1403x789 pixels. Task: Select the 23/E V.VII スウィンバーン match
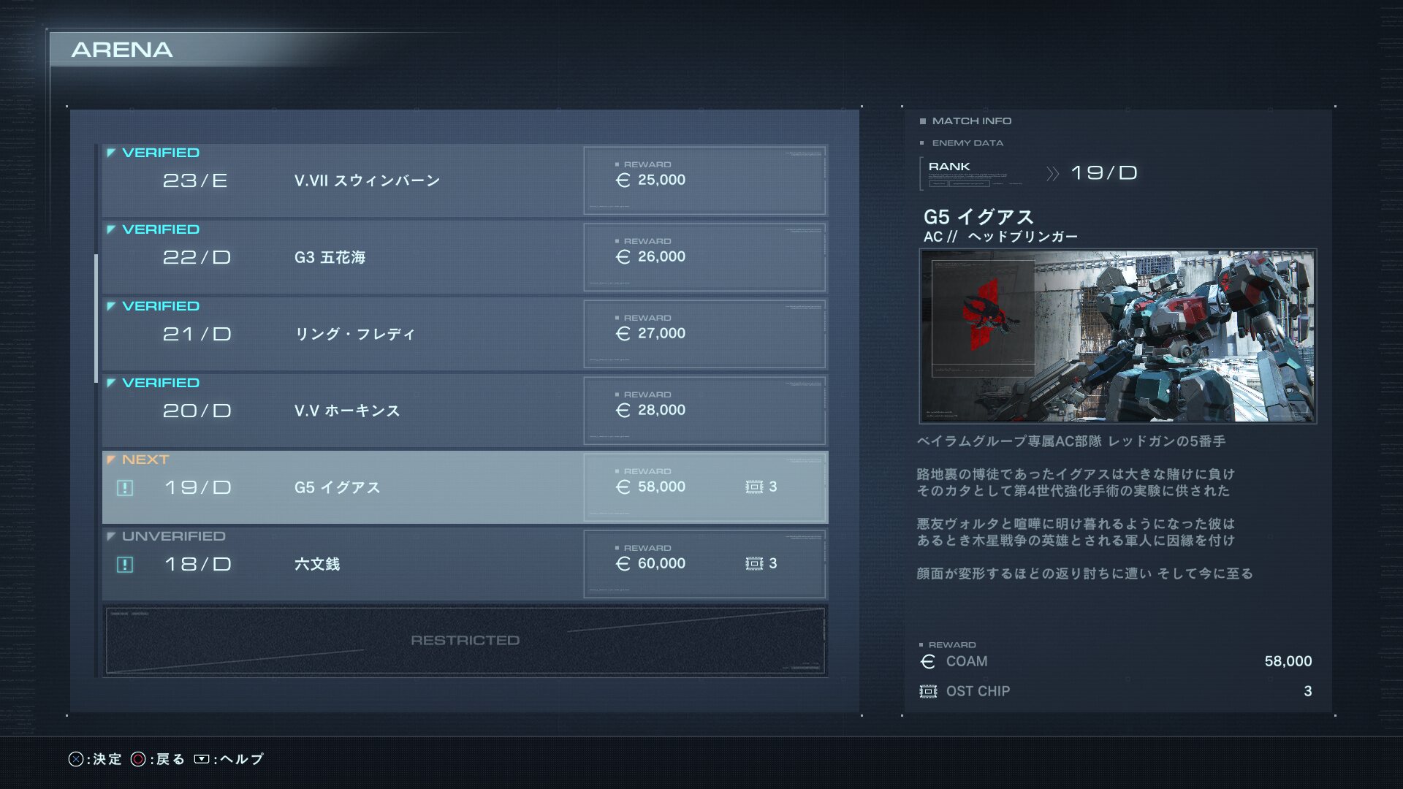pyautogui.click(x=465, y=180)
